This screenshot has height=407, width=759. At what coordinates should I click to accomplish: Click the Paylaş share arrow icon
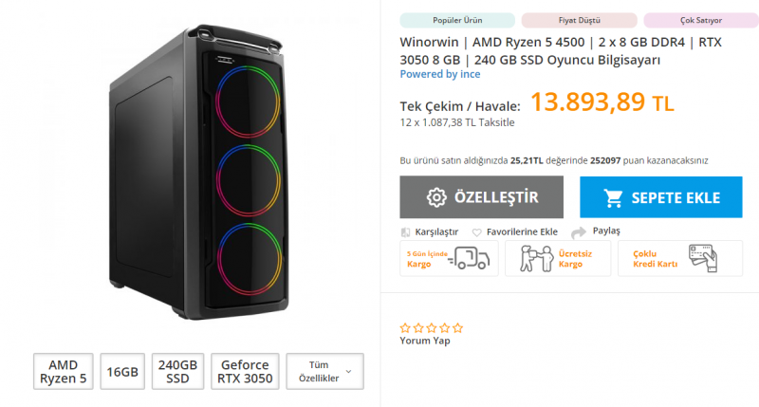[579, 232]
